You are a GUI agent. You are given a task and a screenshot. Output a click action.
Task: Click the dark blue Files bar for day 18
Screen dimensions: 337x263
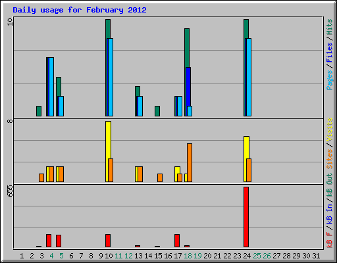tap(188, 87)
